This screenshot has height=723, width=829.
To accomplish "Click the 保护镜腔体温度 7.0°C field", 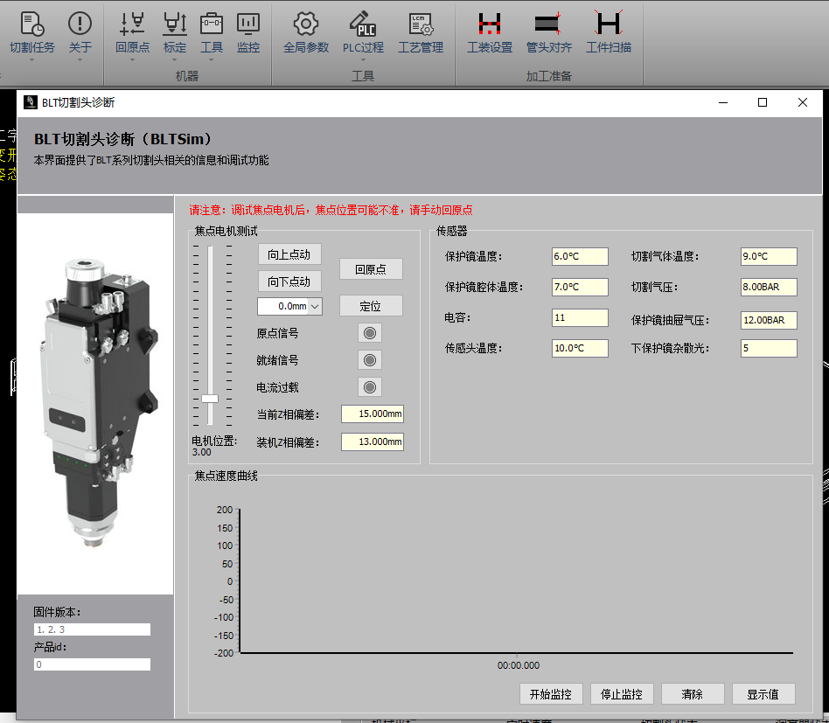I will pos(580,287).
